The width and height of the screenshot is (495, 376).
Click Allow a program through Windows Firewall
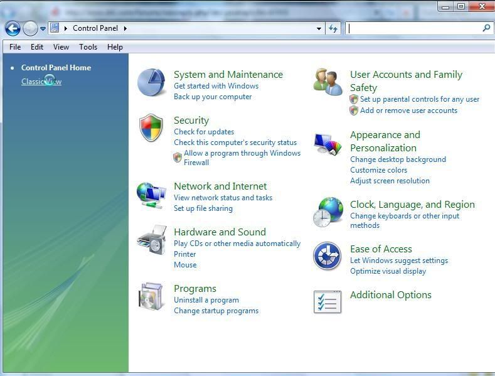click(242, 158)
